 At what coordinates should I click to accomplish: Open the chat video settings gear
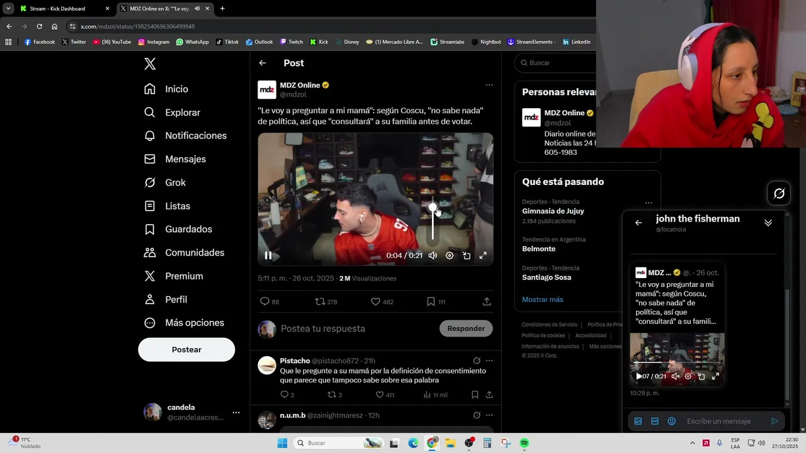tap(688, 376)
